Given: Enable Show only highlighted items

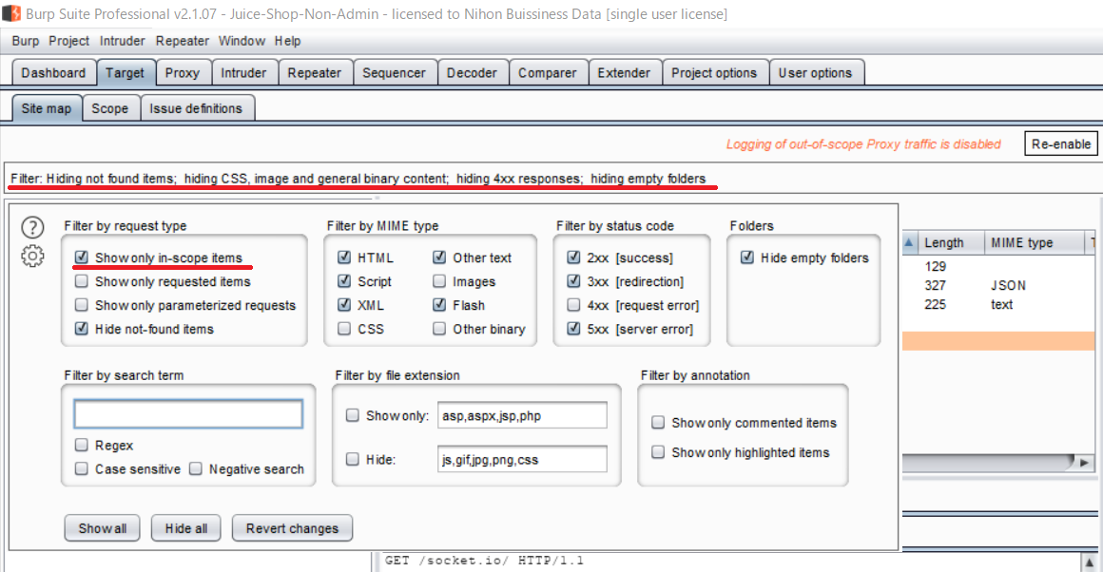Looking at the screenshot, I should click(x=658, y=452).
